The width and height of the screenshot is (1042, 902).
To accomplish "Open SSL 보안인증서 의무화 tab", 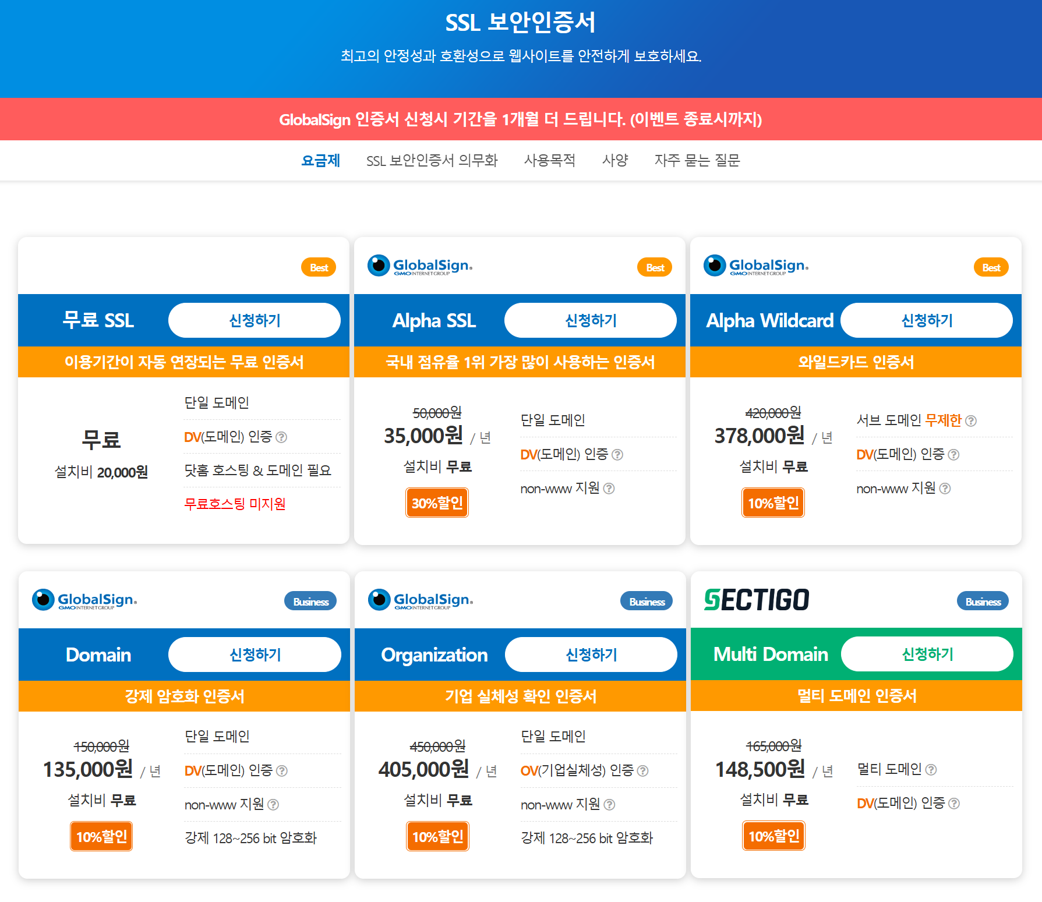I will pos(432,160).
